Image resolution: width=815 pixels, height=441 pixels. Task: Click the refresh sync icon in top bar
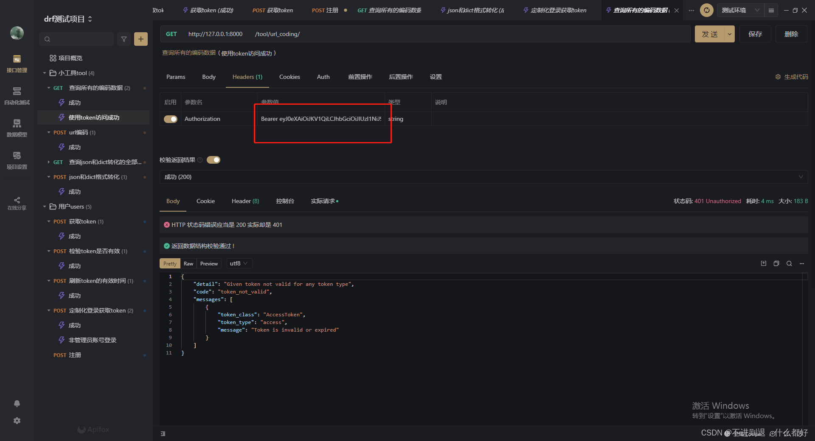(707, 10)
